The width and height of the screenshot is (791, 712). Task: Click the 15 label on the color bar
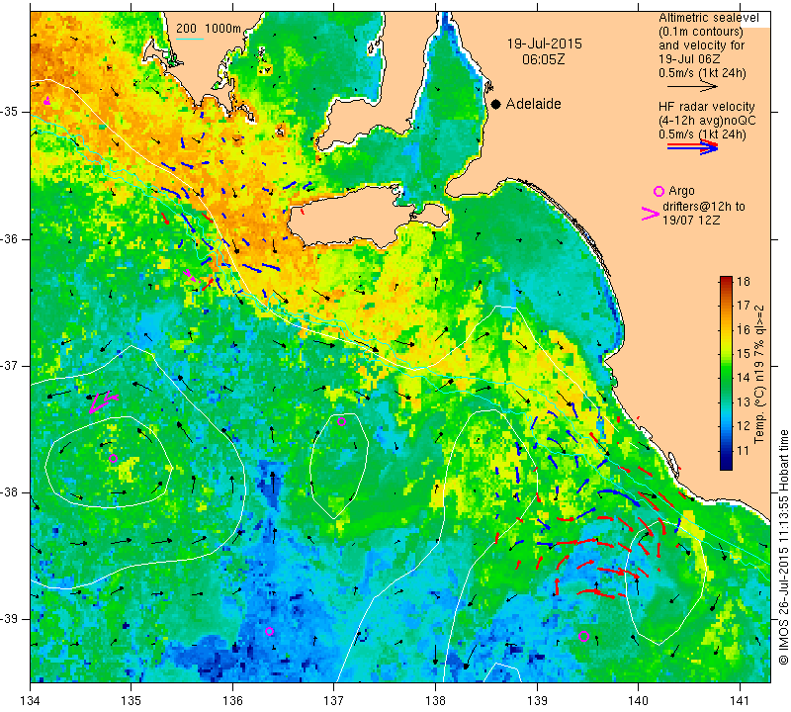coord(744,353)
